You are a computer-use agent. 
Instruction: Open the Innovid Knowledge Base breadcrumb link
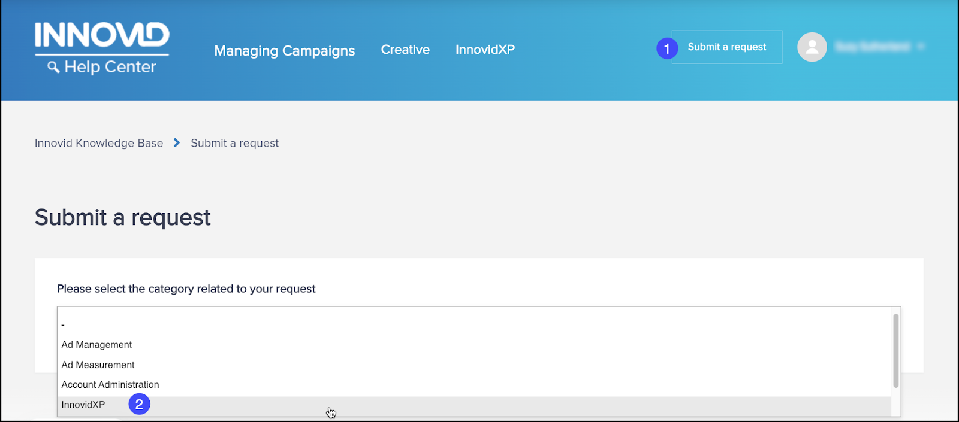pyautogui.click(x=99, y=143)
